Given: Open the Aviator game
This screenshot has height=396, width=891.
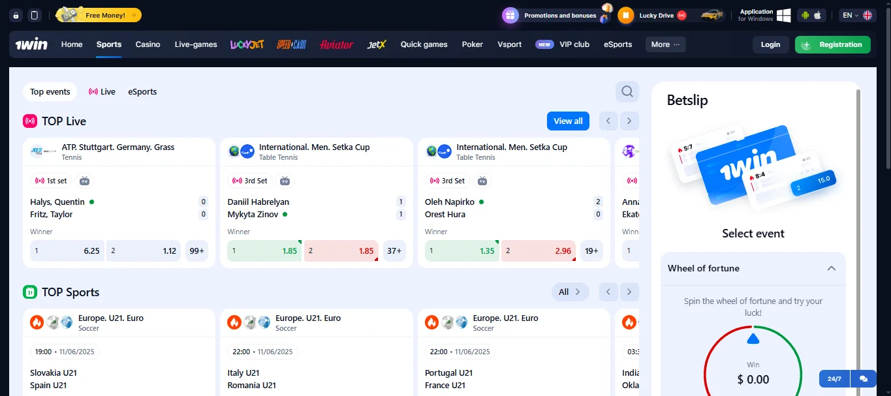Looking at the screenshot, I should click(x=336, y=44).
